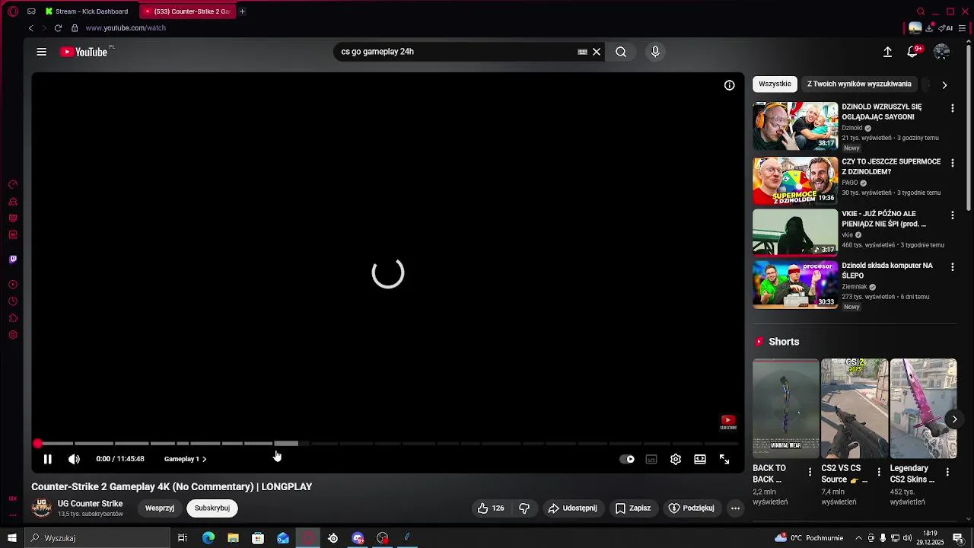Select the Wszystkie filter chip
Screen dimensions: 974x548
(x=775, y=84)
